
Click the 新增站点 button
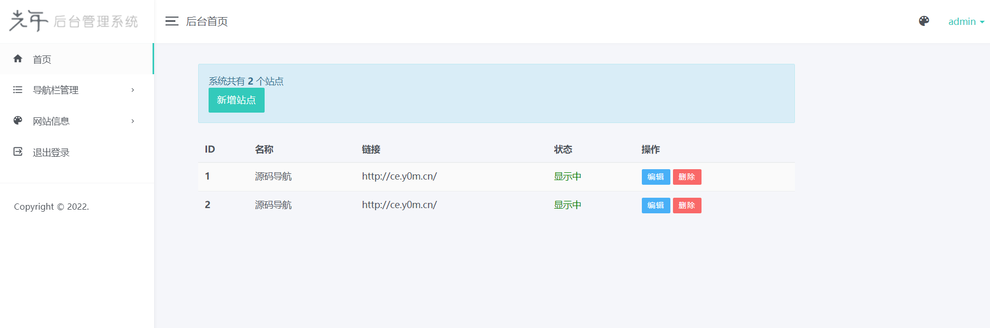click(x=236, y=100)
